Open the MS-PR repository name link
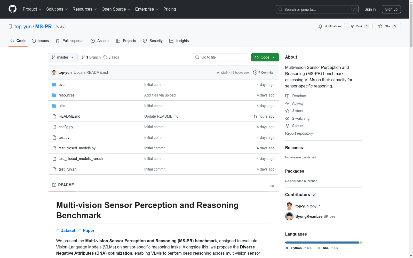The width and height of the screenshot is (413, 258). click(x=43, y=27)
